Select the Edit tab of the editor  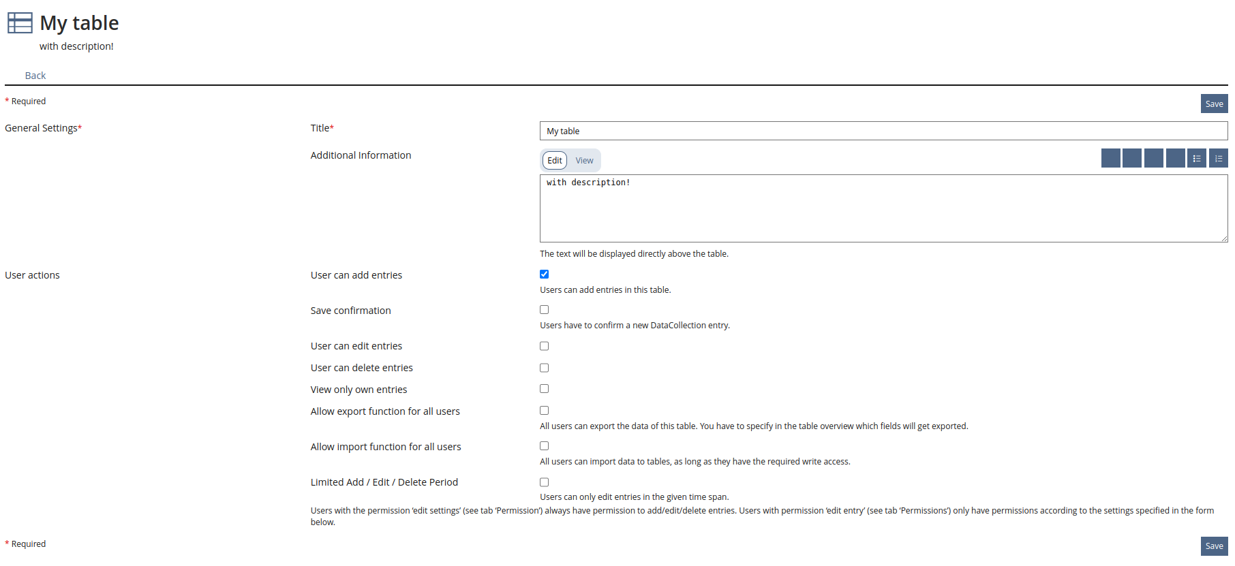[x=555, y=161]
